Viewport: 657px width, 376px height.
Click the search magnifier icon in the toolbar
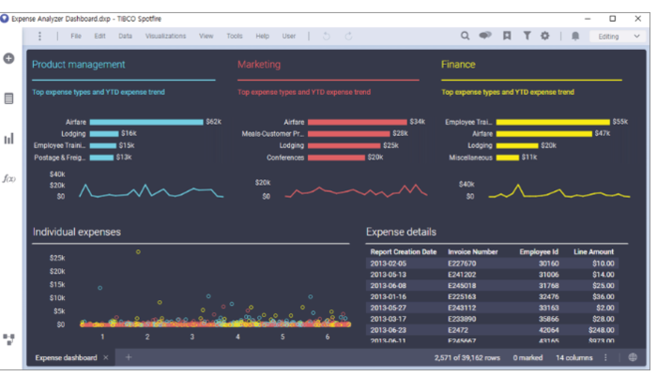(x=465, y=36)
